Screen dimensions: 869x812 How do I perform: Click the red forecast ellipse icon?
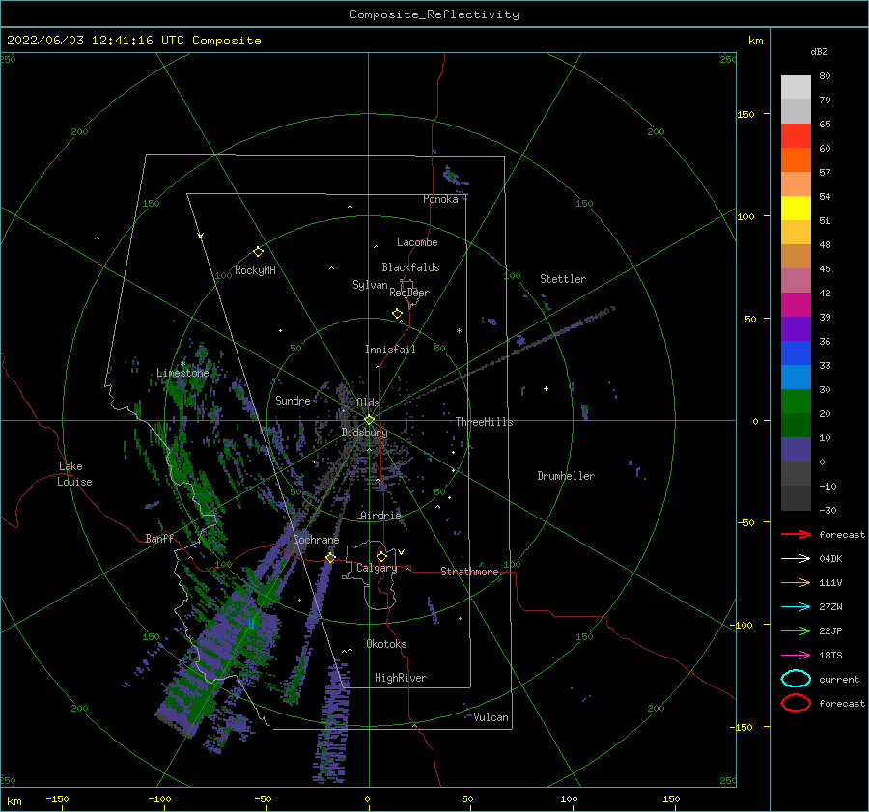pyautogui.click(x=796, y=703)
